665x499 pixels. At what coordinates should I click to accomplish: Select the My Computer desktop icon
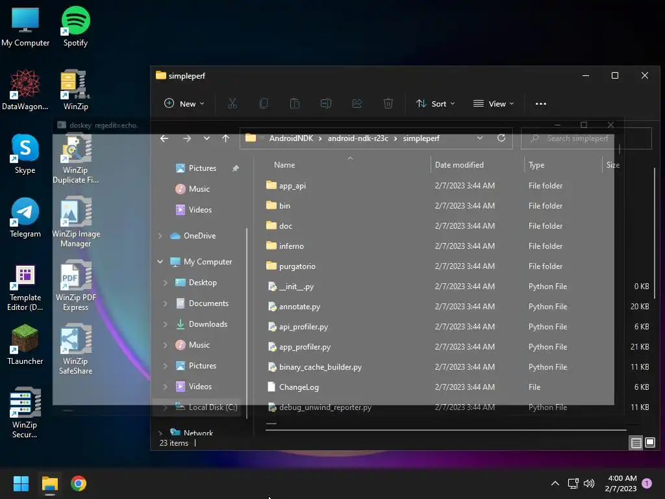point(25,26)
